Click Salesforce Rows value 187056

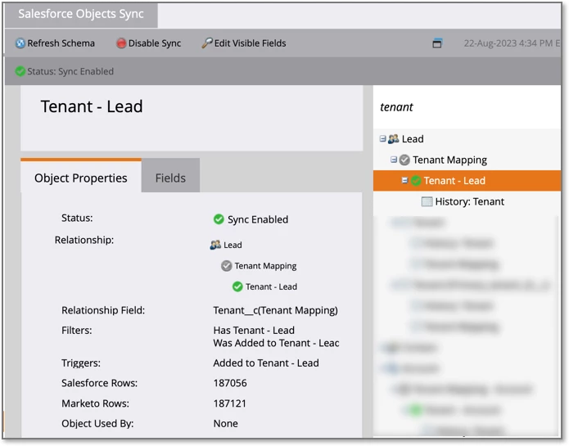(230, 383)
